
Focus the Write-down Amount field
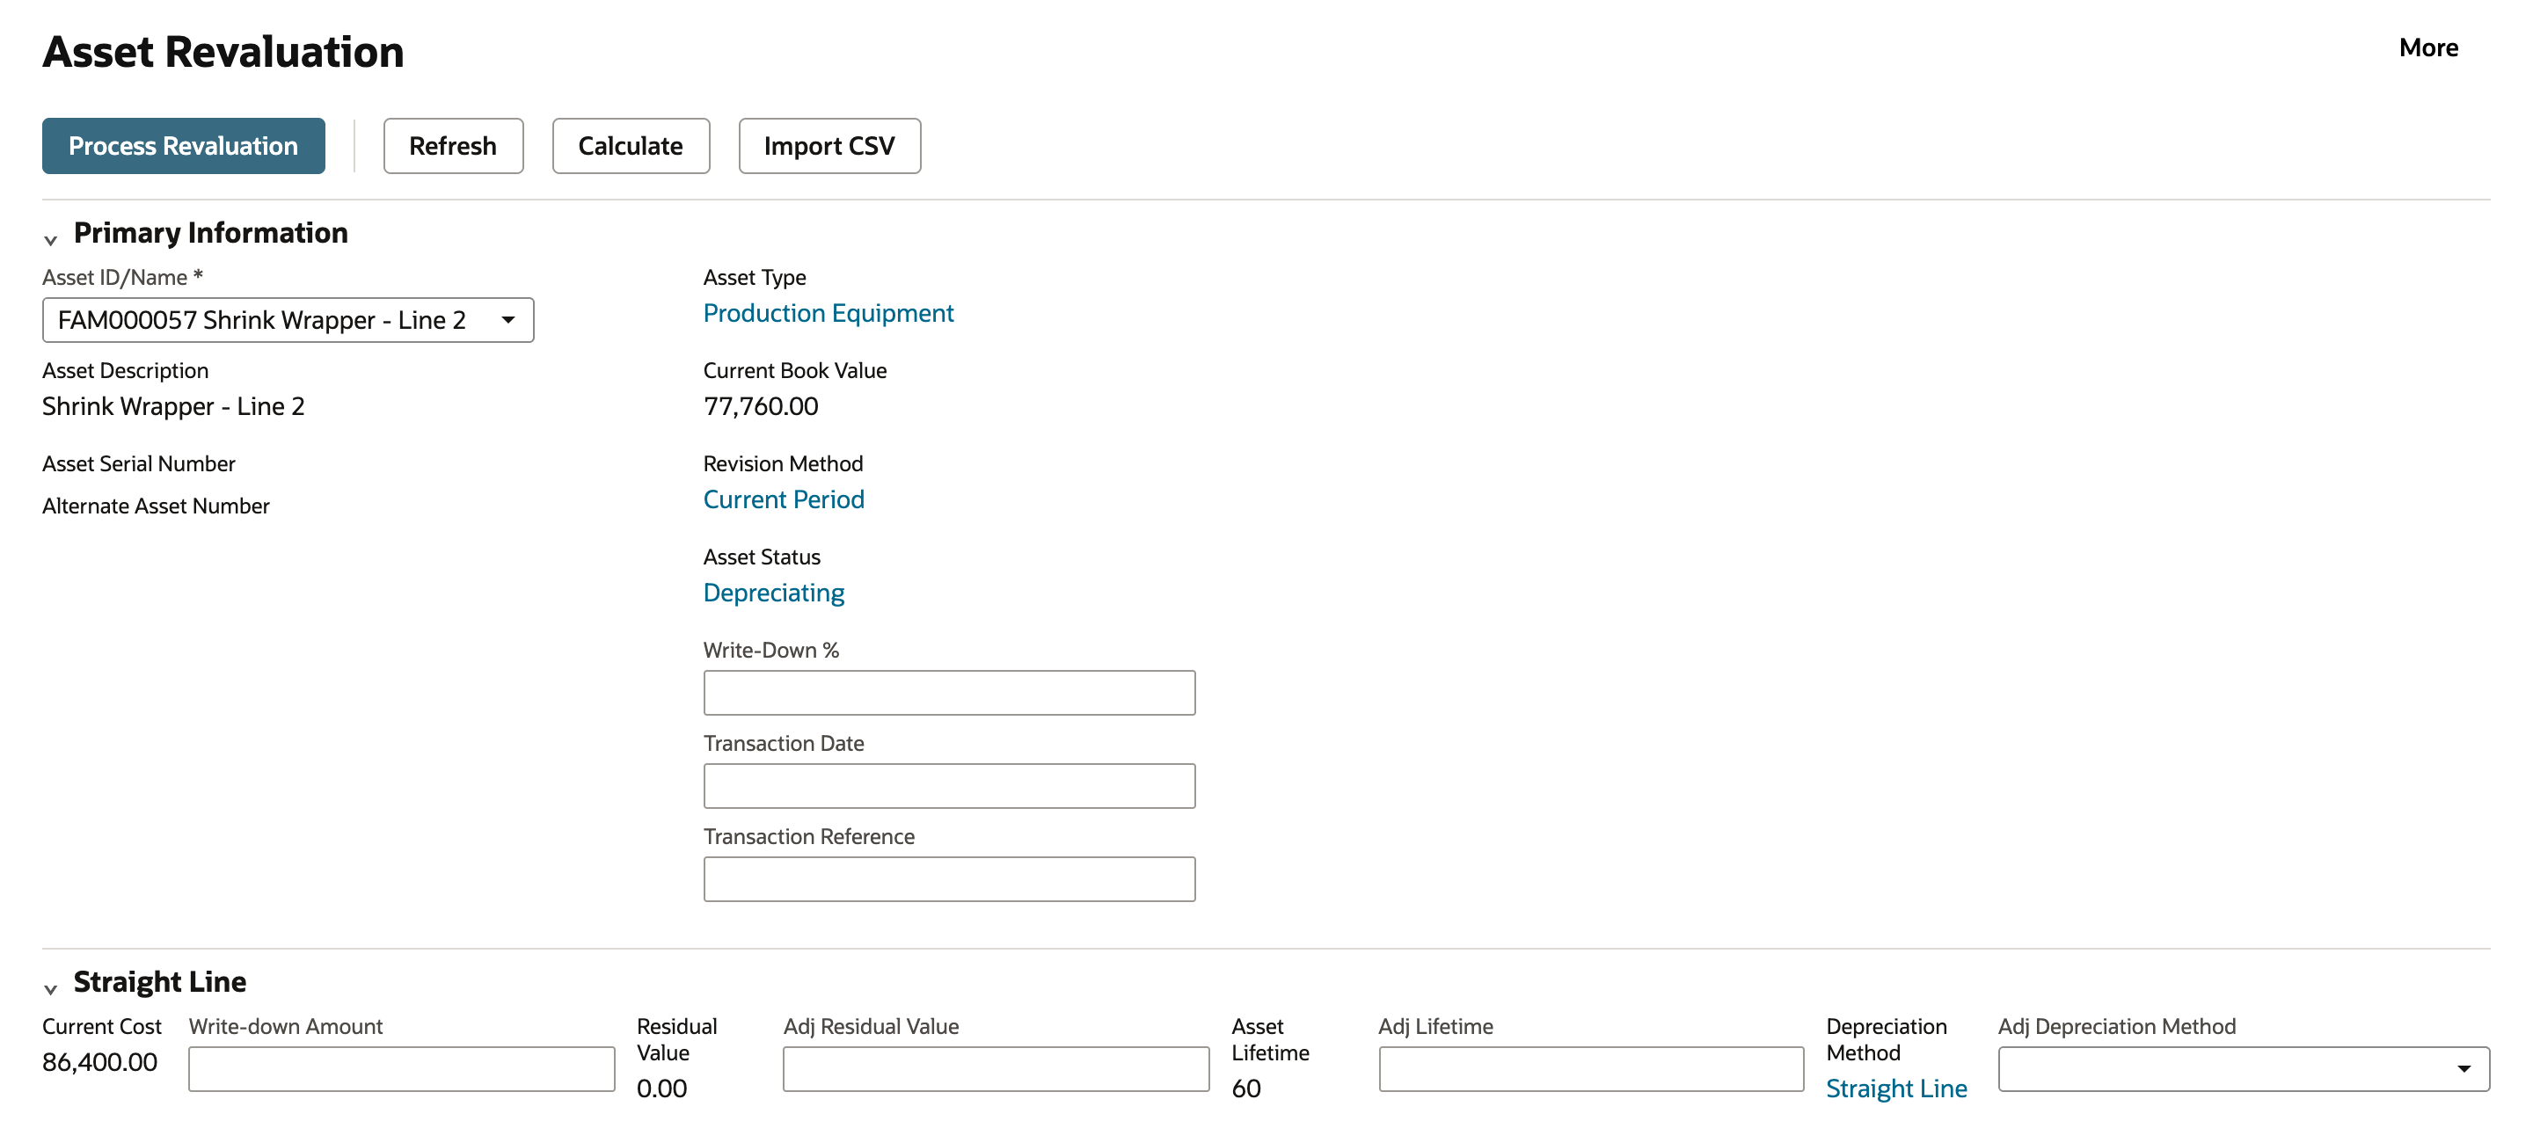point(401,1068)
